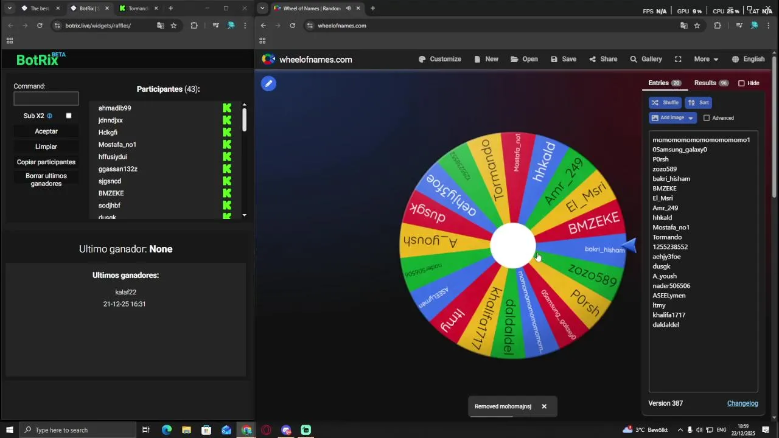Viewport: 779px width, 438px height.
Task: Sort the wheel entries
Action: (x=699, y=102)
